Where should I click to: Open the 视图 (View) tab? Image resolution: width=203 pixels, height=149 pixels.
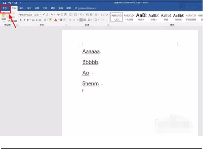pyautogui.click(x=68, y=8)
